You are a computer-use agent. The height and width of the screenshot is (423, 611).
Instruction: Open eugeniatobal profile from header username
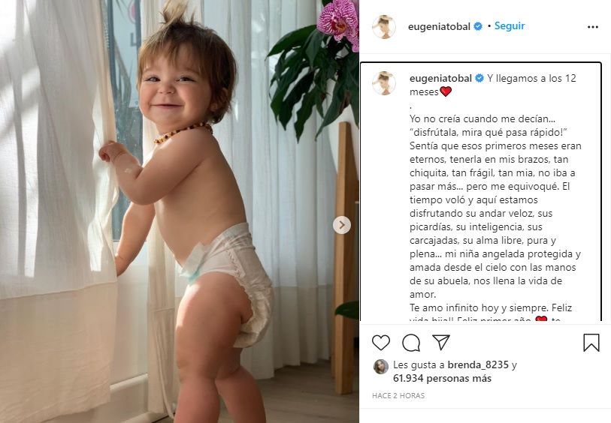[x=439, y=26]
